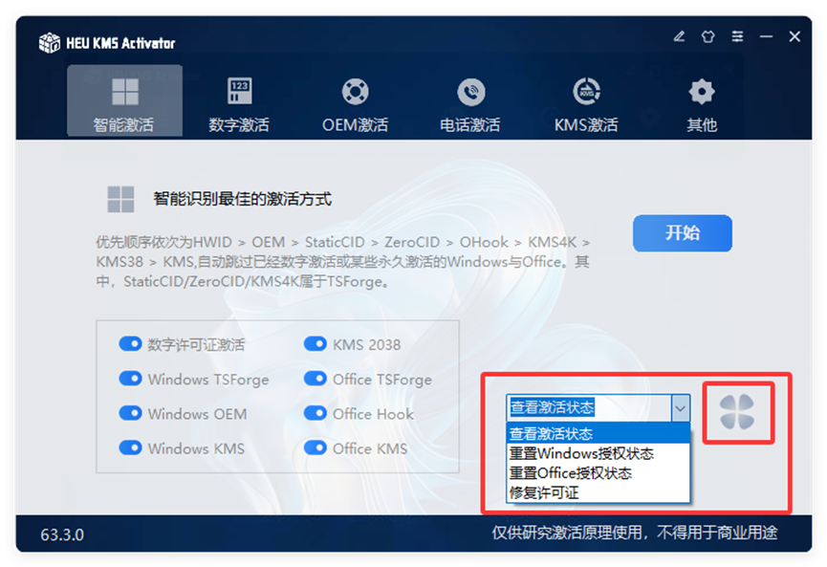Toggle the KMS 2038 option
Viewport: 827px width, 567px height.
coord(316,343)
